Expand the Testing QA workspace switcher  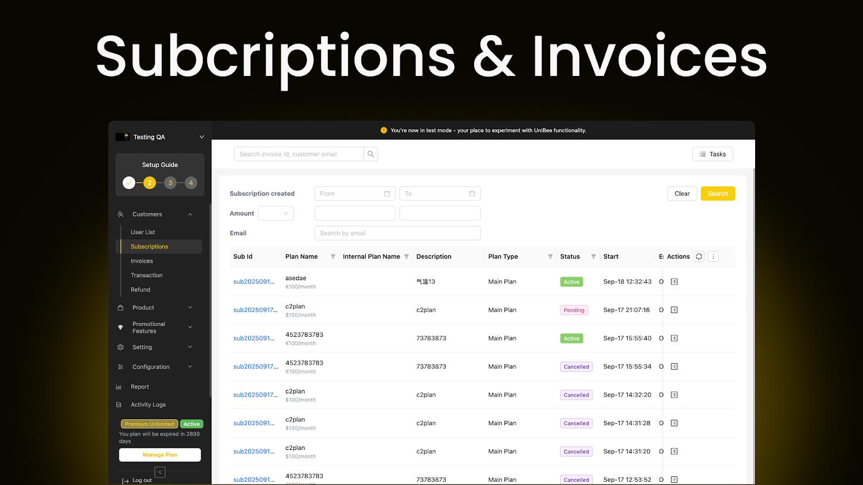pyautogui.click(x=201, y=137)
